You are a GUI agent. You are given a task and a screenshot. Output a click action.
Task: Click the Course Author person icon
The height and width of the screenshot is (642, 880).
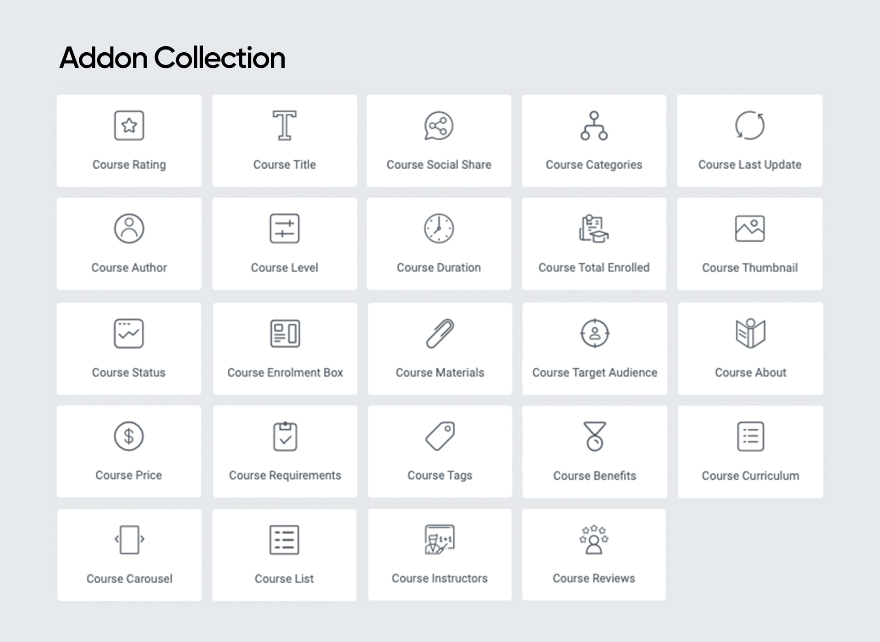(129, 228)
